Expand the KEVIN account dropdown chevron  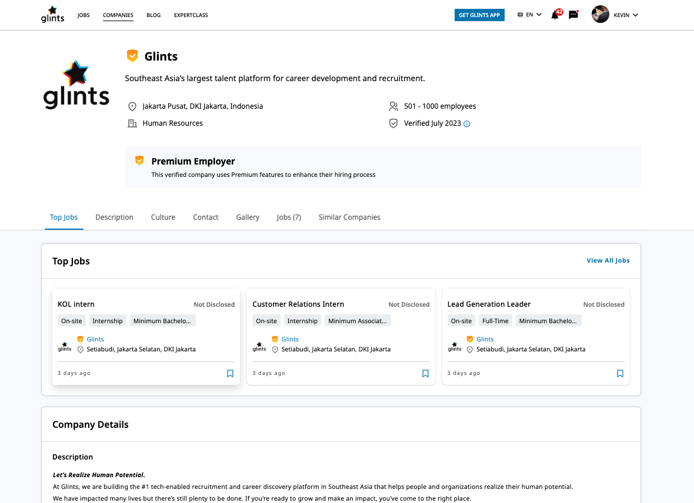click(x=635, y=15)
